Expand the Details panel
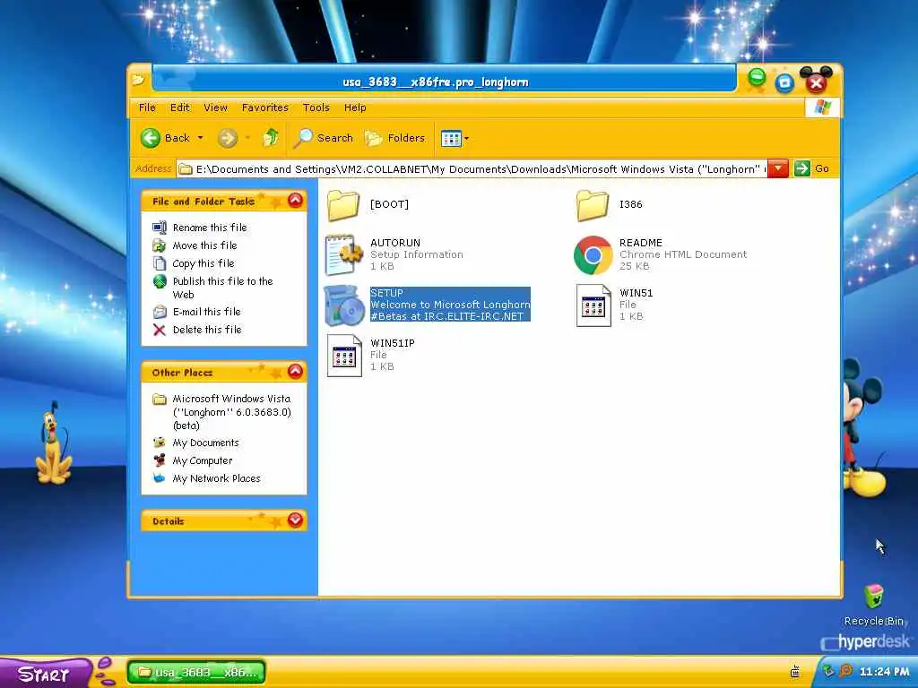This screenshot has height=688, width=918. (296, 520)
